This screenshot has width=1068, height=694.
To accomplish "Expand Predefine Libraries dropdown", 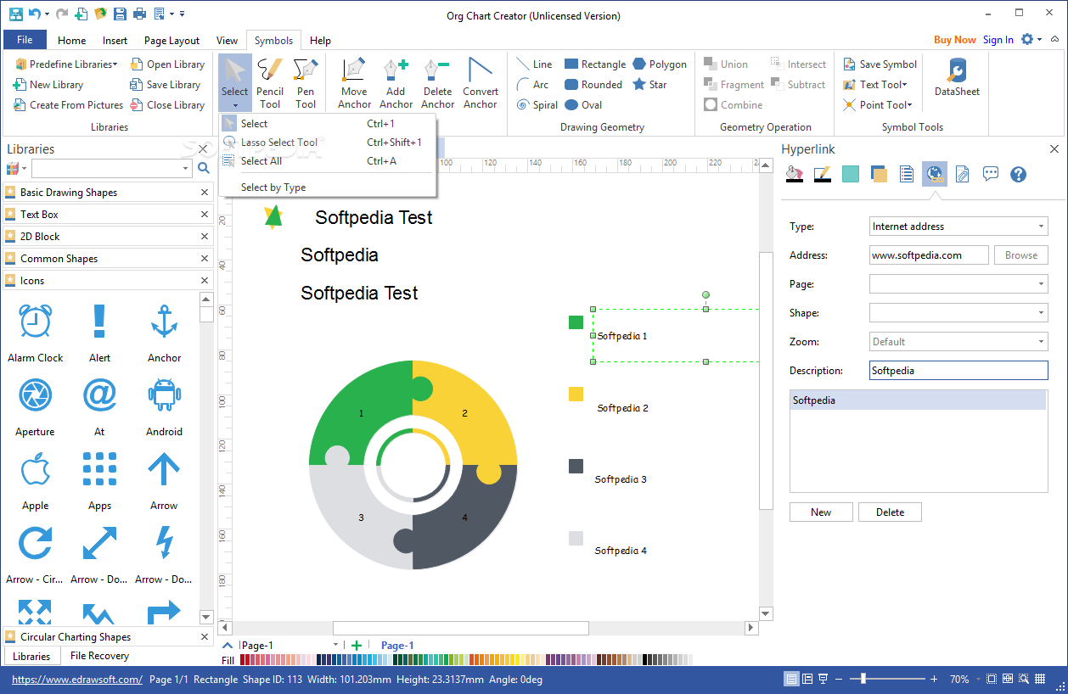I will (x=66, y=64).
